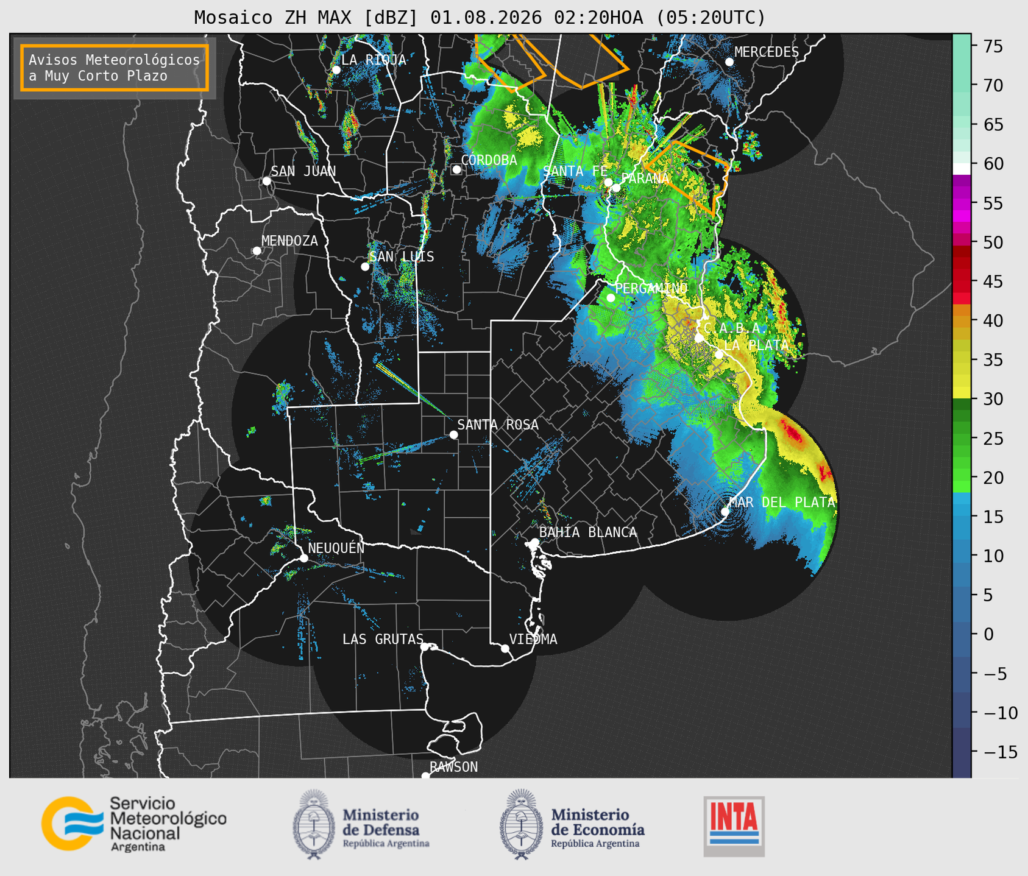
Task: Select the Córdoba city marker dot
Action: click(456, 169)
